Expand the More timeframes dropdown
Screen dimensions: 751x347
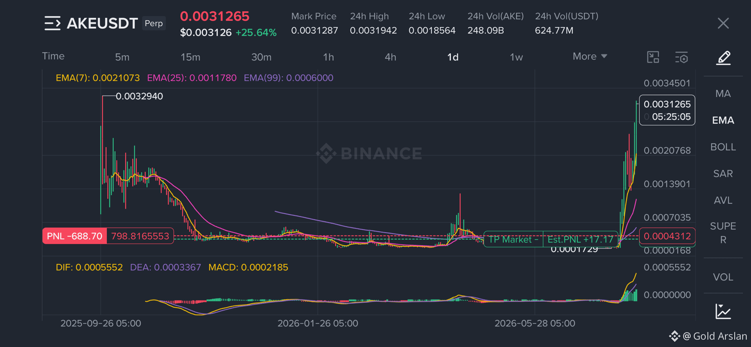tap(590, 56)
